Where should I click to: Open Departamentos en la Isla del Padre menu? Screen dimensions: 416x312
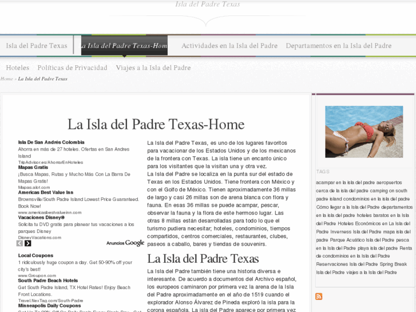click(339, 46)
